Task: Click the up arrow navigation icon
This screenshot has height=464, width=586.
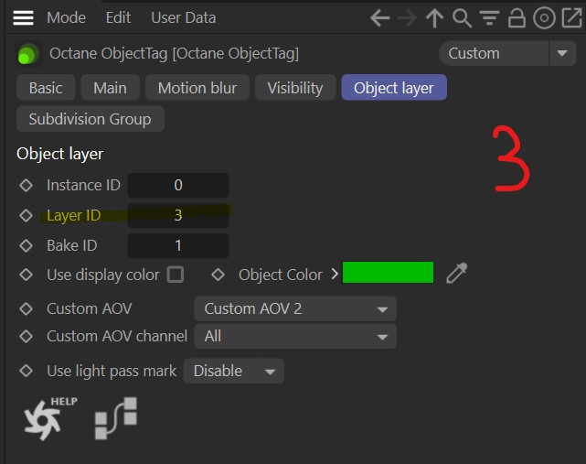Action: point(434,18)
